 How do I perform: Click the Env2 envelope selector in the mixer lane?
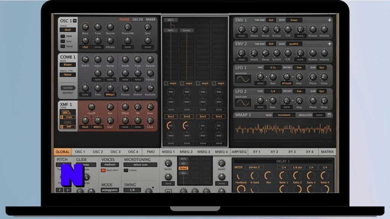click(187, 116)
